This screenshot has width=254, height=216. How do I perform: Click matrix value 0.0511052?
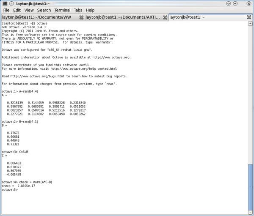click(x=77, y=107)
